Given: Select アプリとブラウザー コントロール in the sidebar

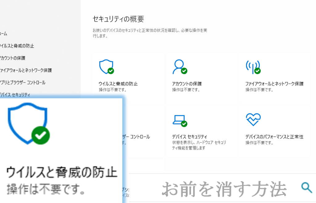Looking at the screenshot, I should click(23, 83).
